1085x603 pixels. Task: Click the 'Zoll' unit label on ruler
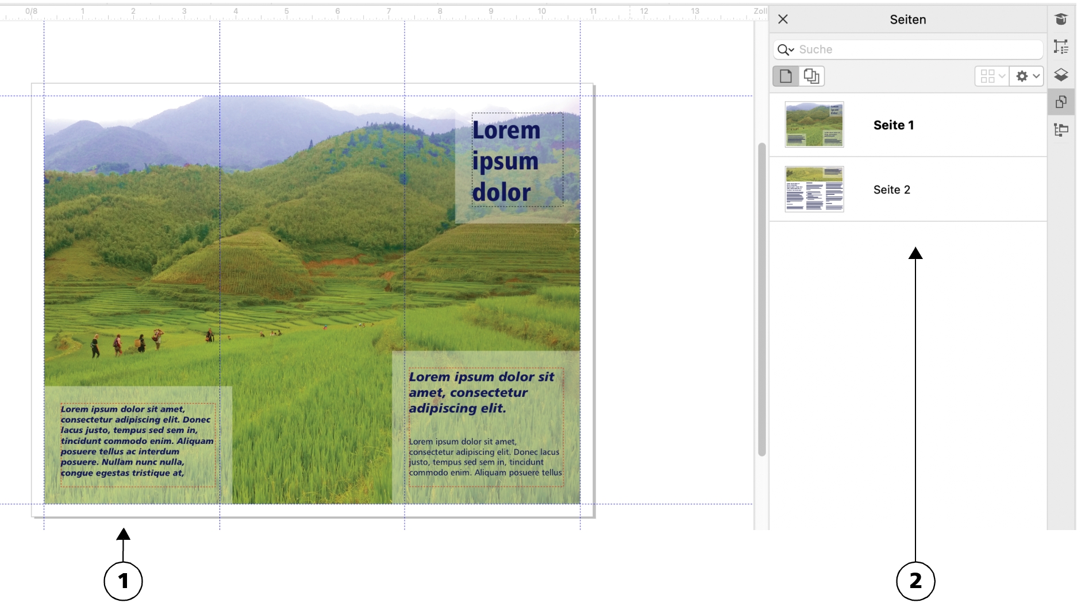[760, 11]
